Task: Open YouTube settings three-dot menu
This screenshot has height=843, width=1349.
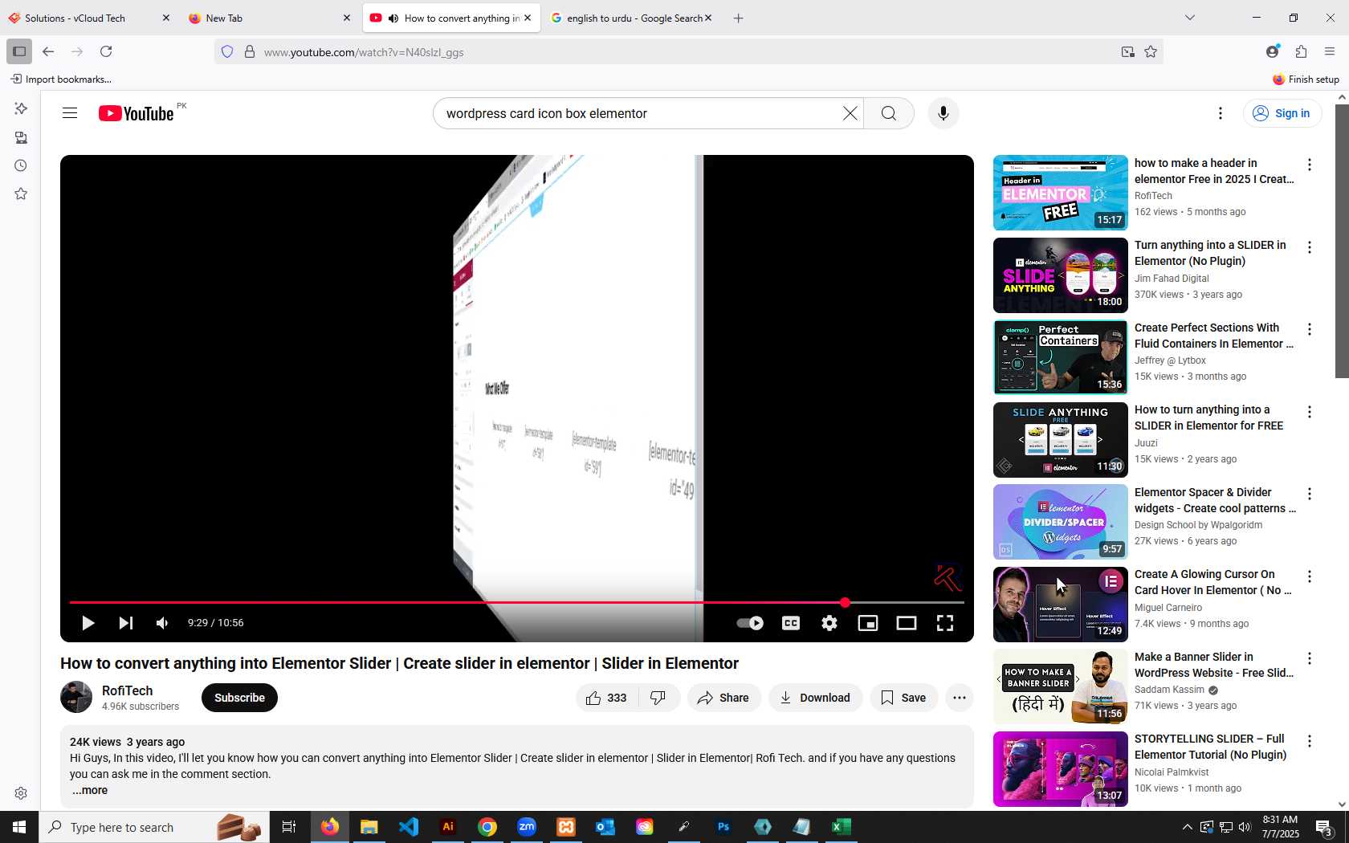Action: coord(1220,113)
